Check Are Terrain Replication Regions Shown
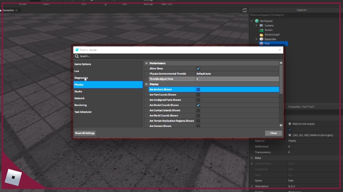Screen dimensions: 343x192 [198, 121]
